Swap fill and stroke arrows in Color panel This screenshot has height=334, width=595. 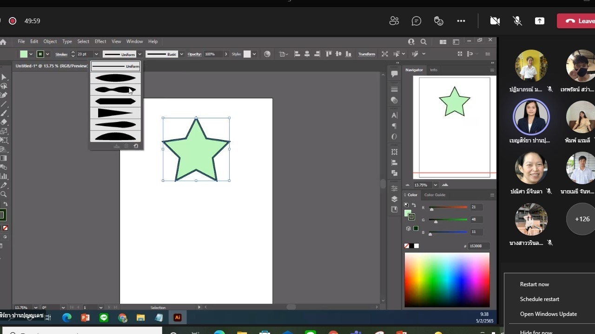click(414, 205)
